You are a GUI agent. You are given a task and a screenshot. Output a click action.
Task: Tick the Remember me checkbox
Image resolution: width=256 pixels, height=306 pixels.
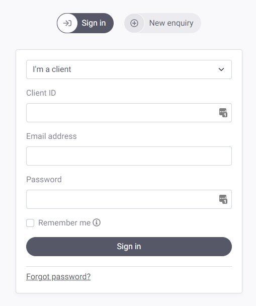30,223
